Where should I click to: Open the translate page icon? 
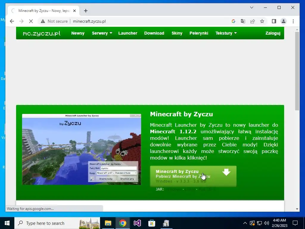click(243, 21)
